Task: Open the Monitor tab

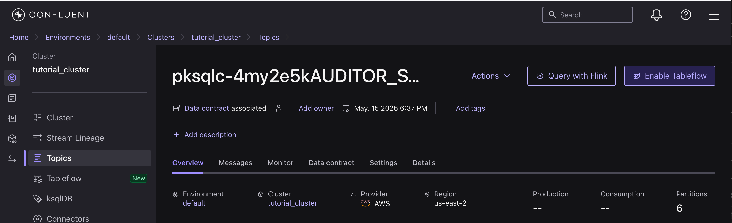Action: pyautogui.click(x=280, y=163)
